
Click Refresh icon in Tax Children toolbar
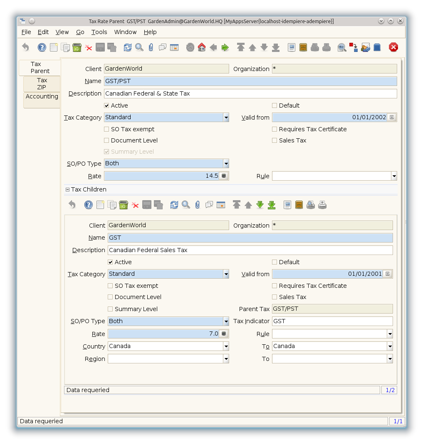(174, 205)
